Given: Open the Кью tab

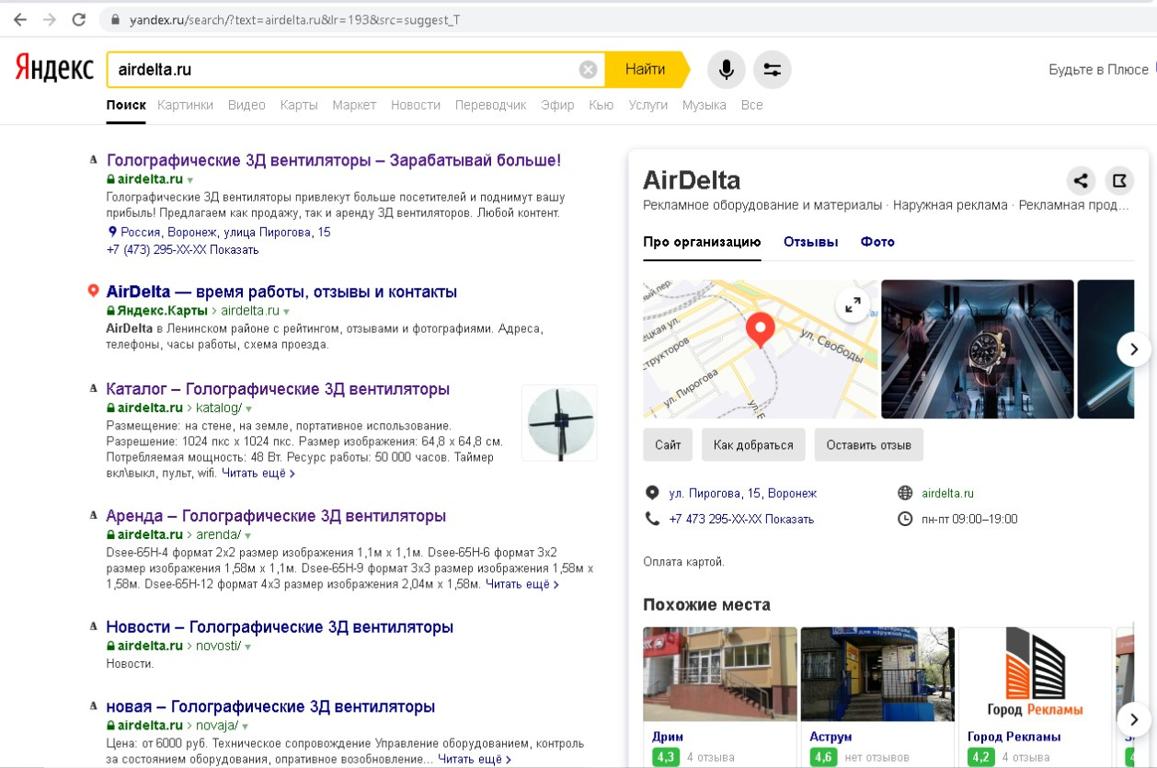Looking at the screenshot, I should click(x=601, y=105).
